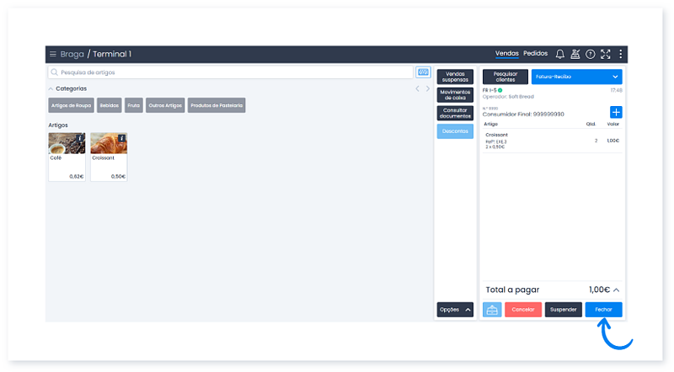Collapse the Categorias section
The width and height of the screenshot is (674, 372).
[x=51, y=88]
